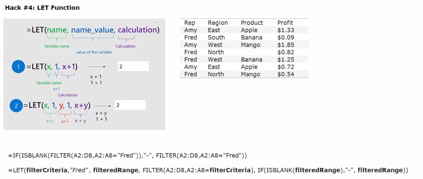
Task: Click the Product column header
Action: [252, 23]
